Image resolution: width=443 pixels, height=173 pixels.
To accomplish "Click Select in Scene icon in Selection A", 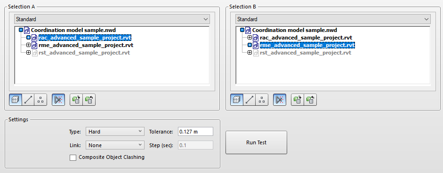I will pos(89,100).
